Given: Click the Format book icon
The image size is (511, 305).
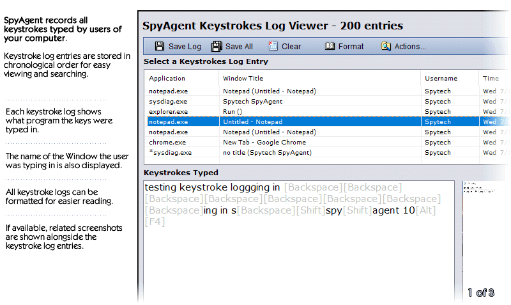Looking at the screenshot, I should (330, 46).
